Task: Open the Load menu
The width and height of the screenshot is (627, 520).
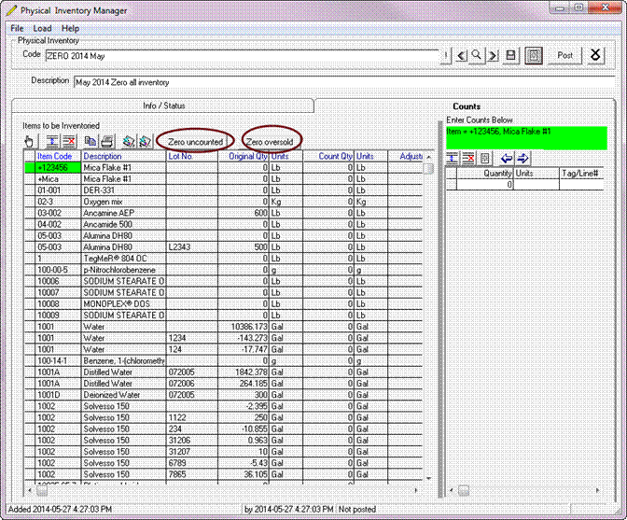Action: pyautogui.click(x=42, y=28)
